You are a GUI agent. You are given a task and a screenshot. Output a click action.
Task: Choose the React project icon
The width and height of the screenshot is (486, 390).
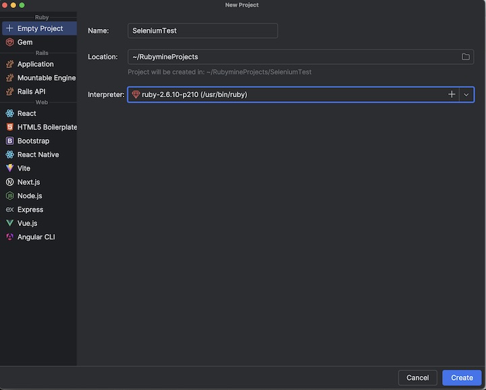pos(9,113)
